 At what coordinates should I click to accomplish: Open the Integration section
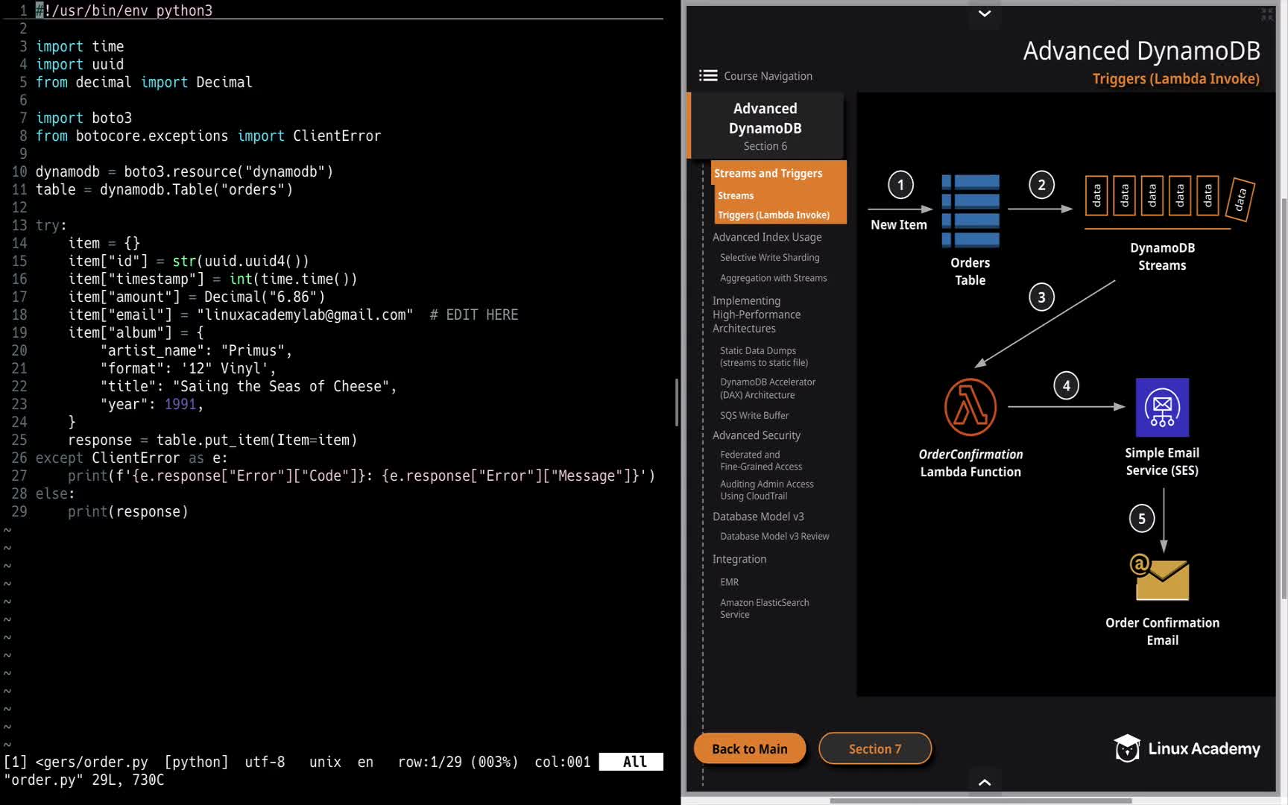(739, 559)
